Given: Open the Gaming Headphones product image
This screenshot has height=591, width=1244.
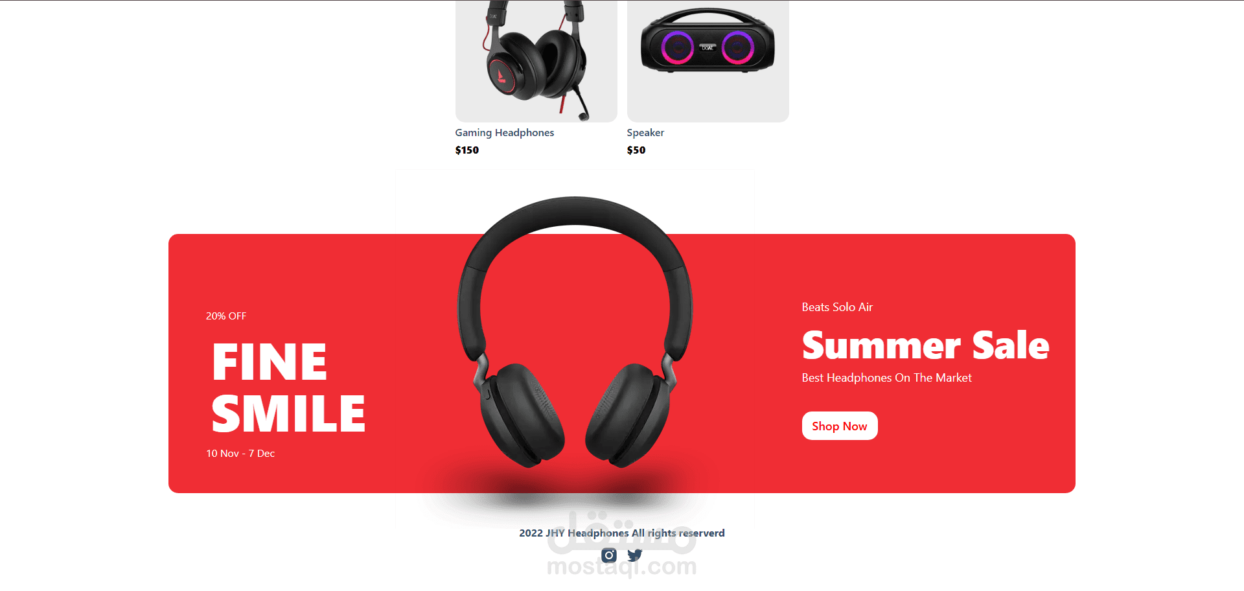Looking at the screenshot, I should [x=536, y=61].
